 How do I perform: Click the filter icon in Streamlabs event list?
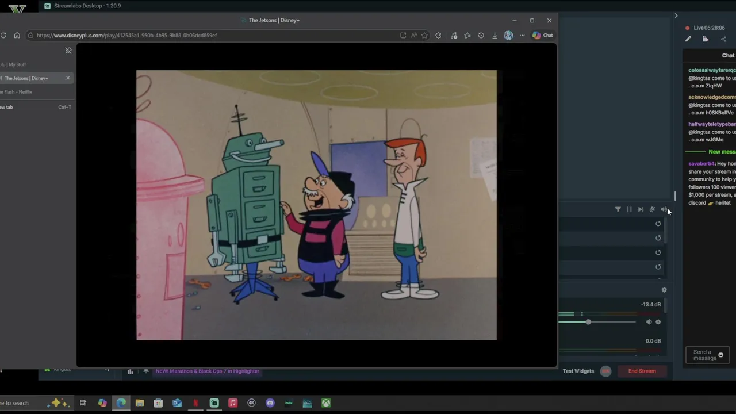(618, 209)
